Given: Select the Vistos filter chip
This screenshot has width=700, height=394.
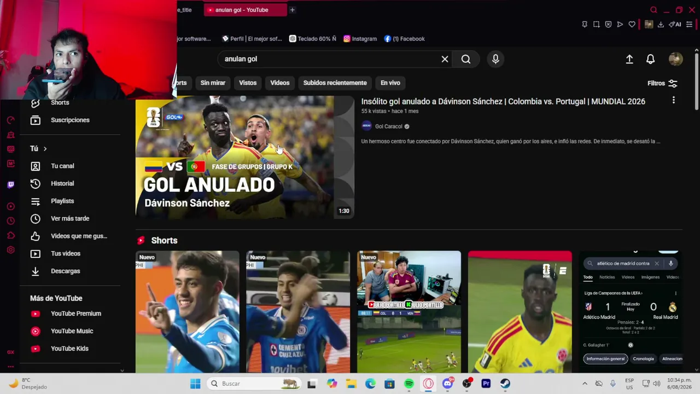Looking at the screenshot, I should pyautogui.click(x=248, y=83).
